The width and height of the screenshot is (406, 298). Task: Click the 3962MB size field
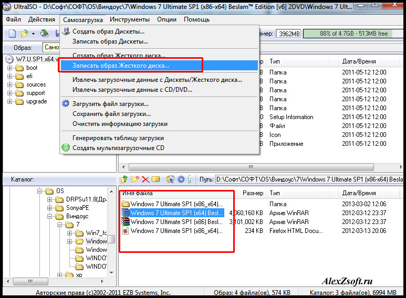point(289,34)
